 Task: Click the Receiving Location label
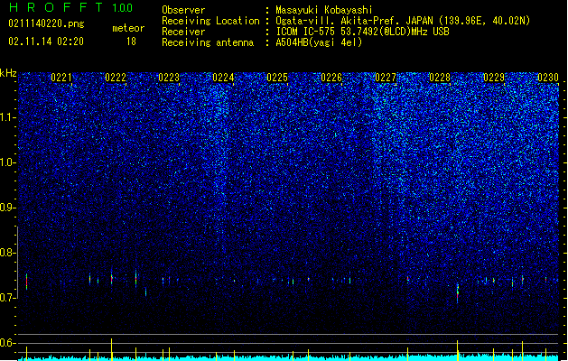pos(210,21)
